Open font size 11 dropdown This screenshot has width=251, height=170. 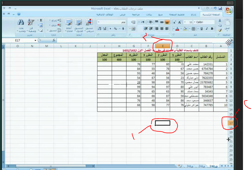(x=185, y=22)
